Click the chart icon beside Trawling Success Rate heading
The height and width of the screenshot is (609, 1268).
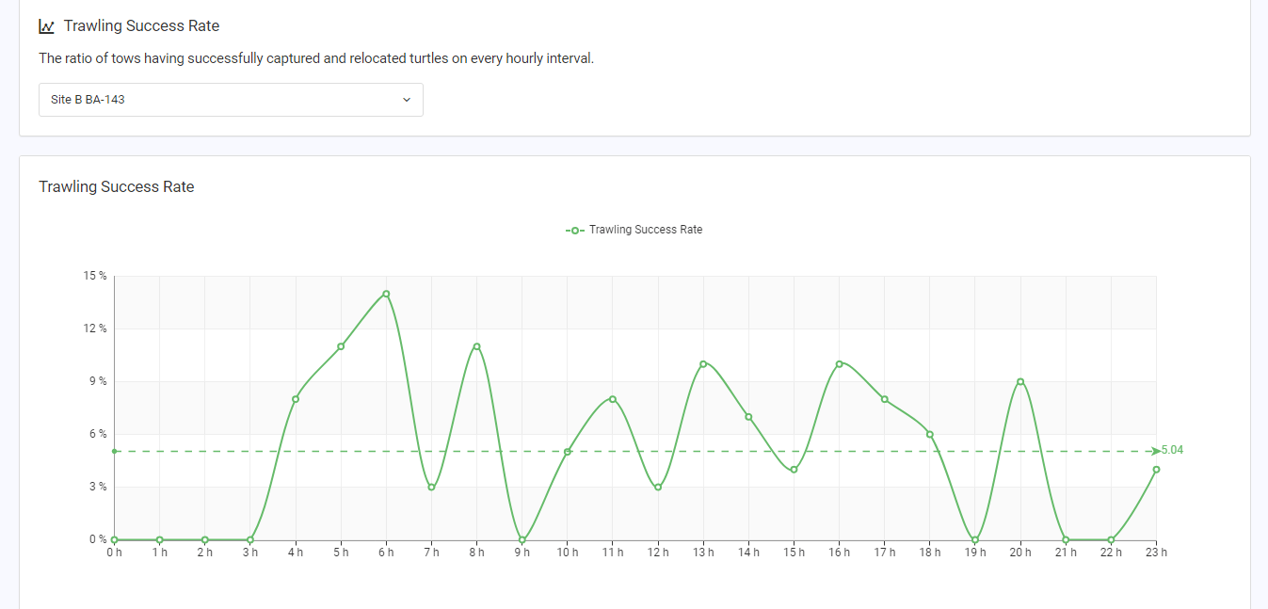[46, 26]
